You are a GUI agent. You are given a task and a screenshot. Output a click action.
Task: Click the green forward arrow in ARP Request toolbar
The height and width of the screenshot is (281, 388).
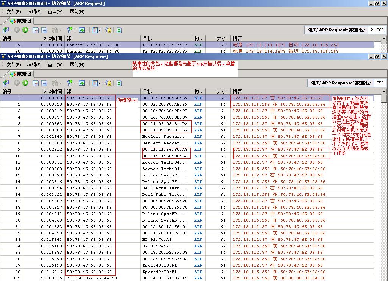pos(25,30)
